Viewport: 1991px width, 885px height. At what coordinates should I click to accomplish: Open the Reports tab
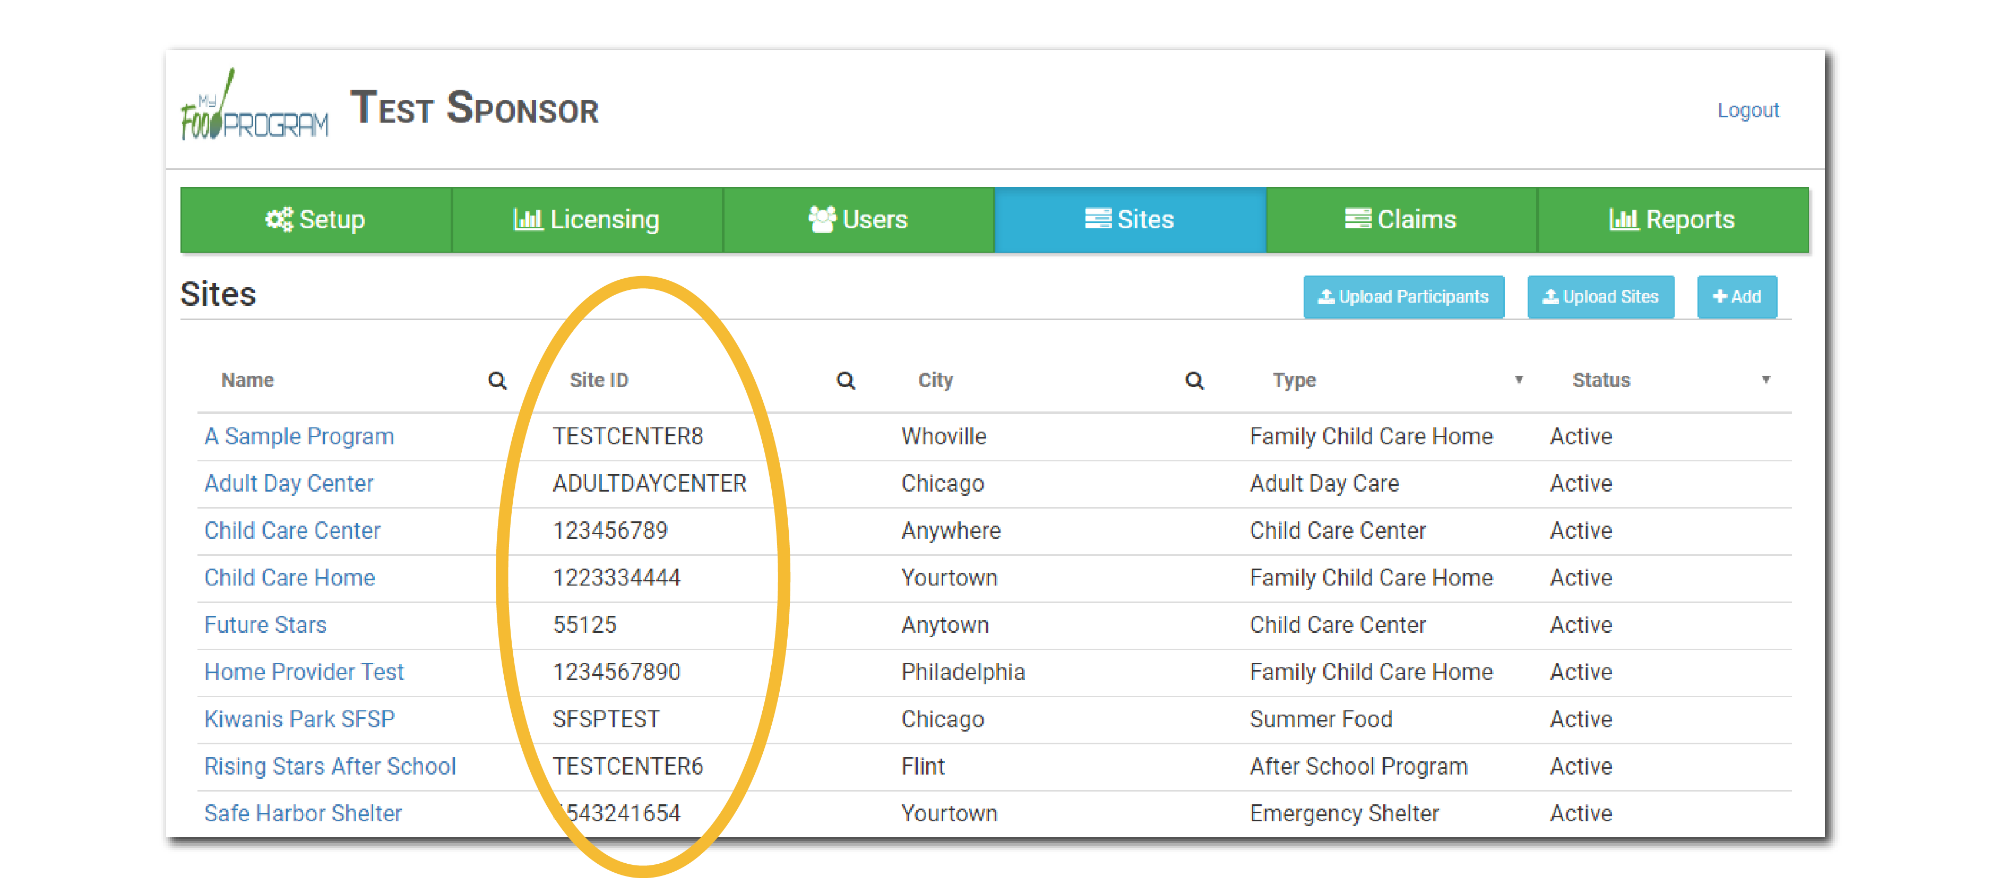click(x=1673, y=219)
